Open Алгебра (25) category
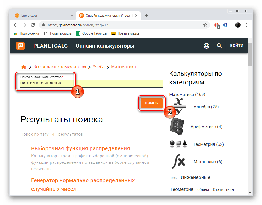 click(206, 107)
